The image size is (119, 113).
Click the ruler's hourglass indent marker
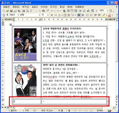(14, 19)
